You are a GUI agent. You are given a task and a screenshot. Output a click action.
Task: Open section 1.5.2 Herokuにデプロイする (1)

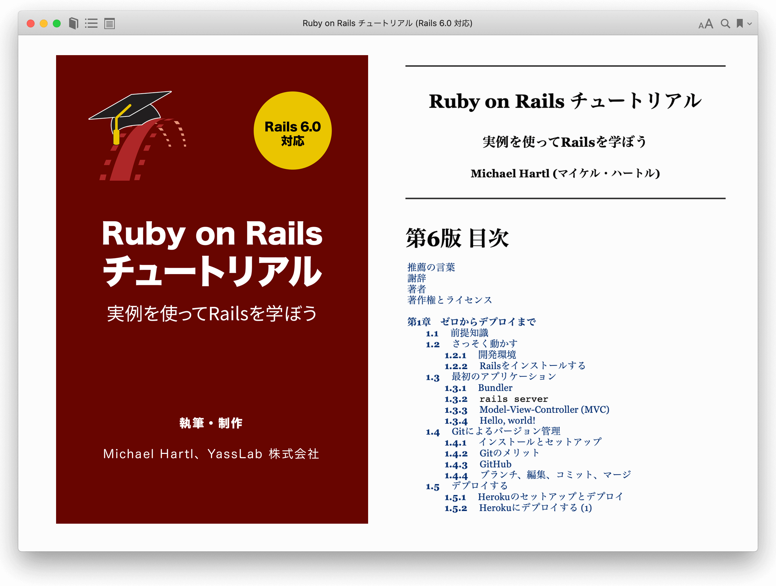click(518, 508)
